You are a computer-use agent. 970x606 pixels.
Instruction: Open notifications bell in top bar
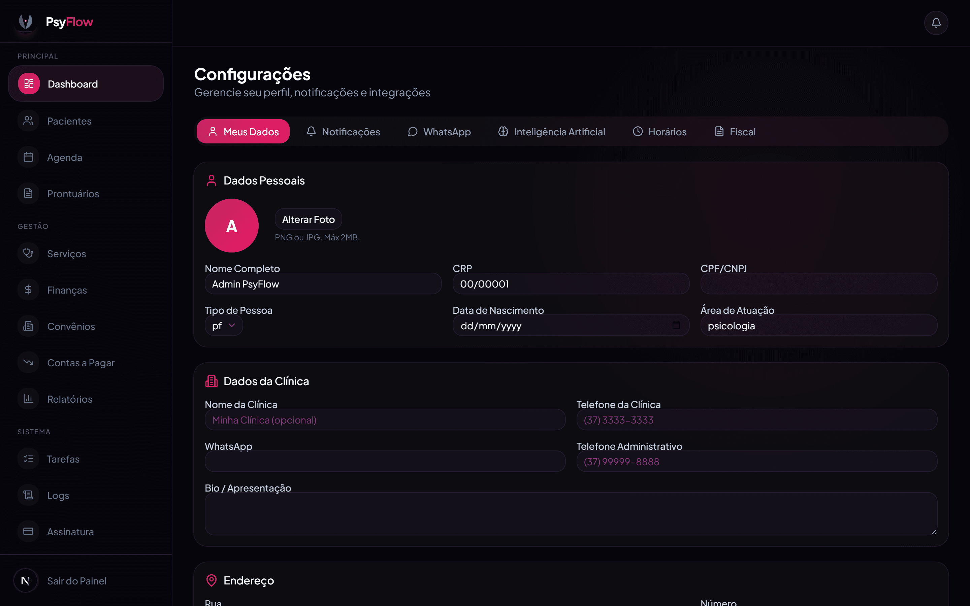(936, 23)
